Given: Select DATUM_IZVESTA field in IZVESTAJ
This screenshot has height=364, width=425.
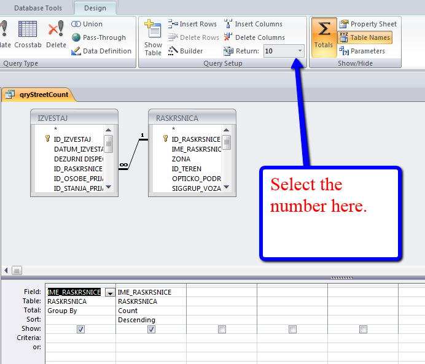Looking at the screenshot, I should [79, 149].
